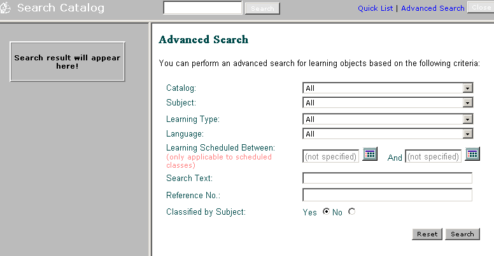
Task: Click the Search Catalog logo icon
Action: click(x=6, y=8)
